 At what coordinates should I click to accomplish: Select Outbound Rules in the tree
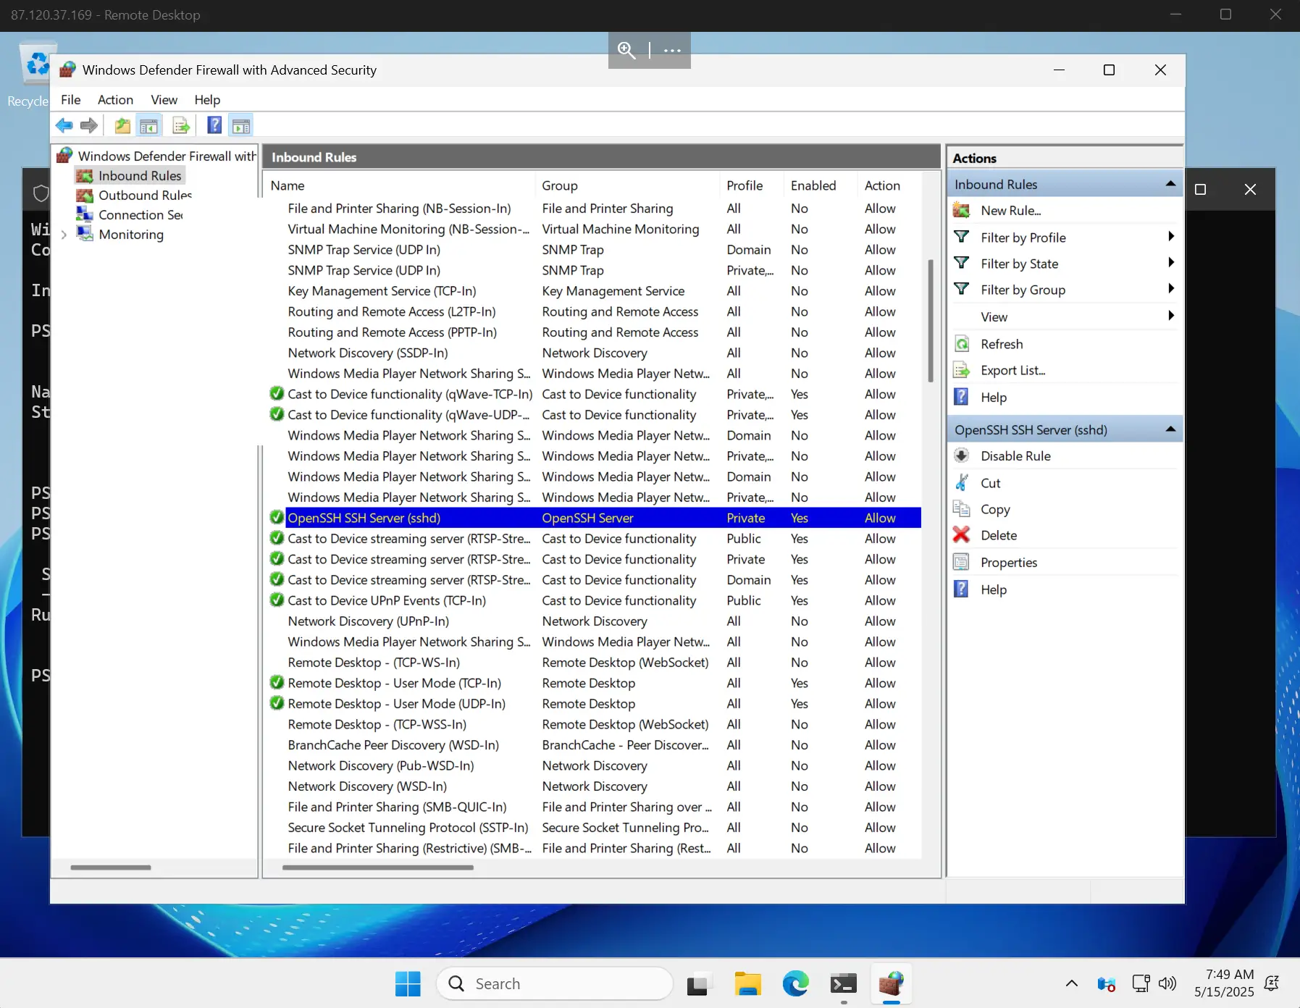(x=145, y=196)
